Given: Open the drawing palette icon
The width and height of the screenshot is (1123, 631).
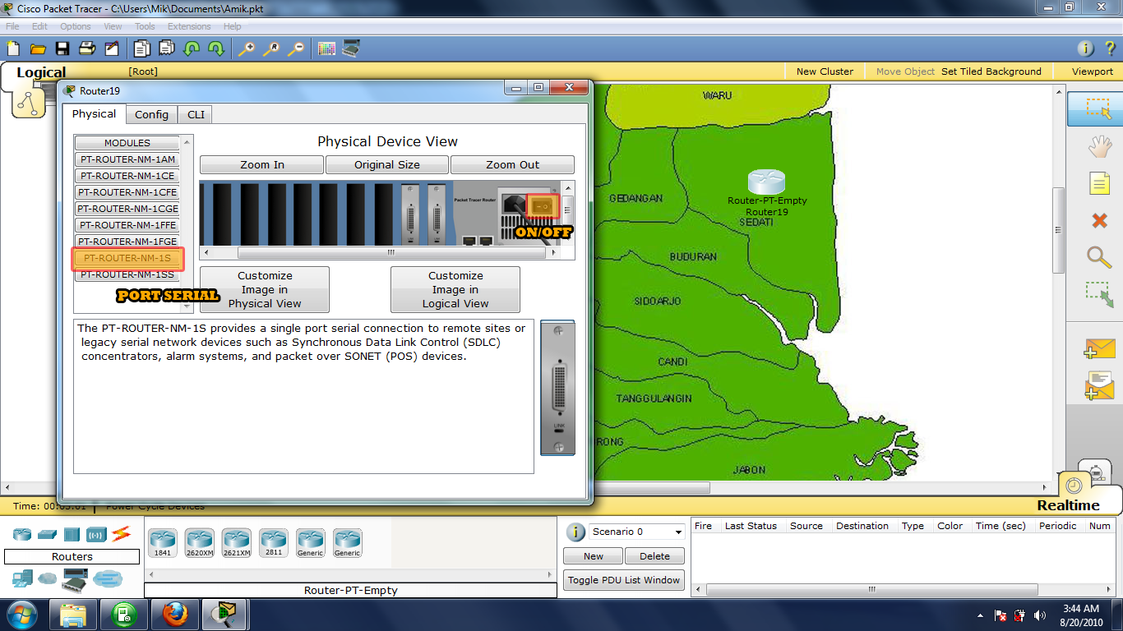Looking at the screenshot, I should [326, 48].
